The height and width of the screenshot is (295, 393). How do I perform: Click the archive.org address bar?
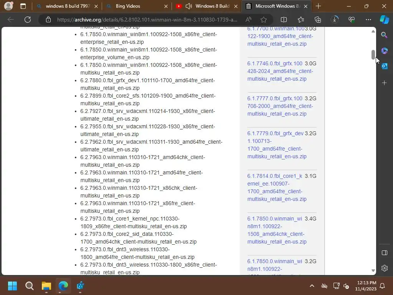pos(147,20)
